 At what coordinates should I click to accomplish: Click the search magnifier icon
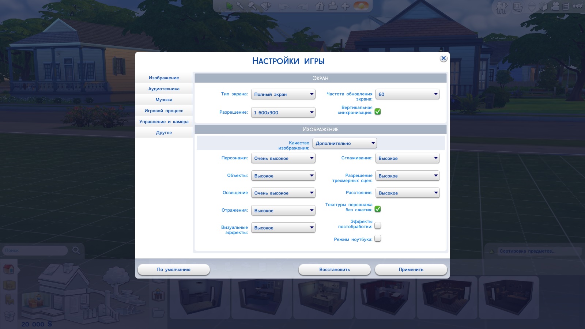[x=76, y=250]
